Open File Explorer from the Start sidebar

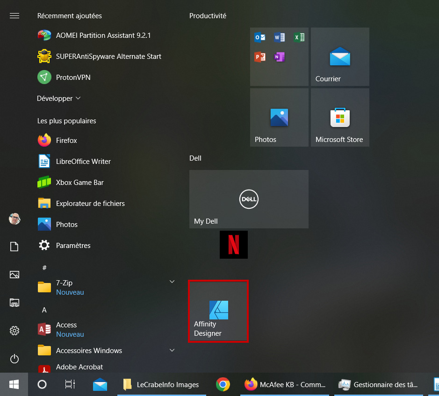pos(14,303)
